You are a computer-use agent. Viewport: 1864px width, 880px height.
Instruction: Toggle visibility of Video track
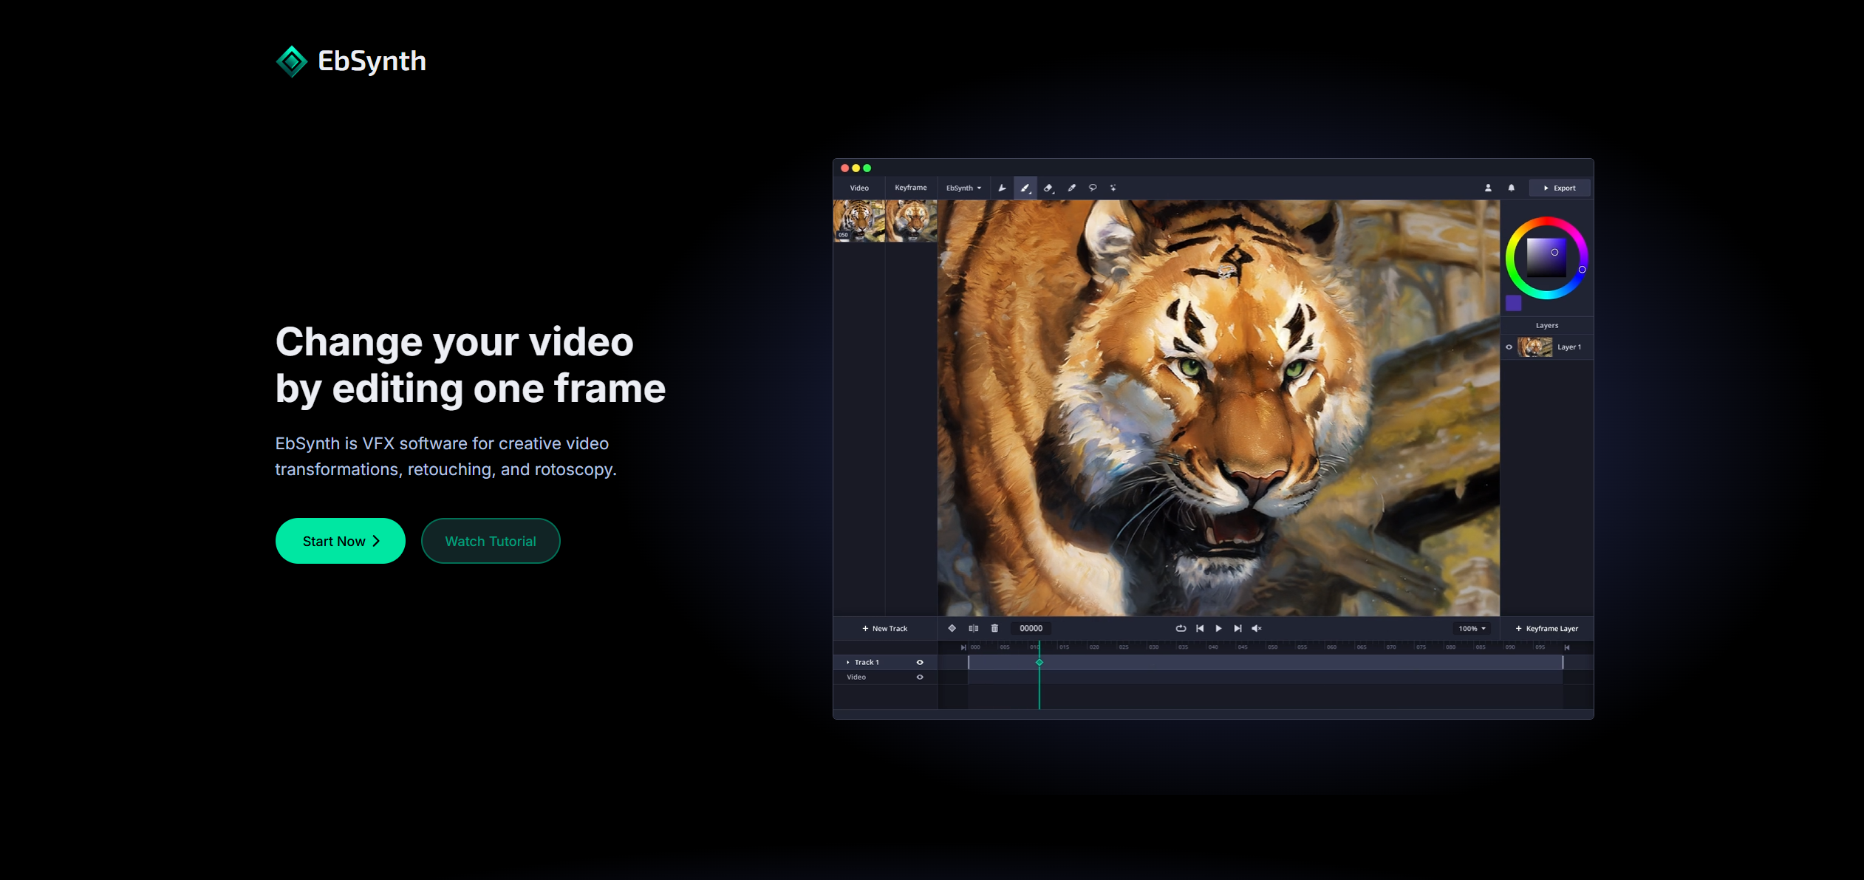[920, 678]
